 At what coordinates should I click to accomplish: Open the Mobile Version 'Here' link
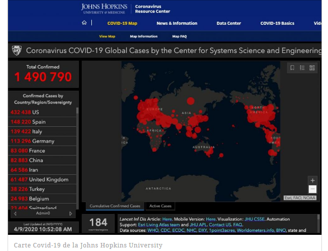(210, 219)
